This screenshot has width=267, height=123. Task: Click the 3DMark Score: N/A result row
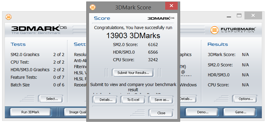tap(228, 55)
